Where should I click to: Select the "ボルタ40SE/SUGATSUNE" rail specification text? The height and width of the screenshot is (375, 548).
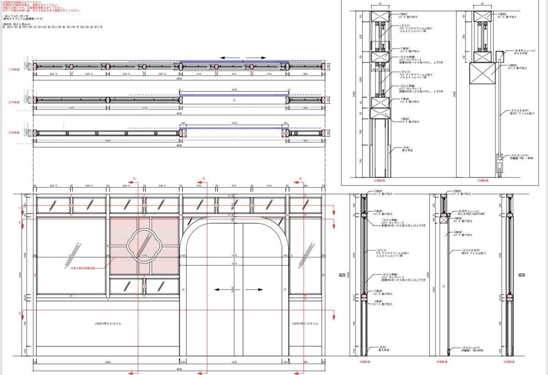pyautogui.click(x=471, y=214)
